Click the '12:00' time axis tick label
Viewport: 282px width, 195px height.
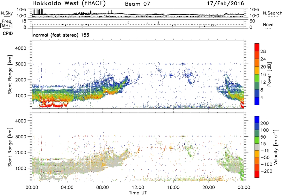138,188
